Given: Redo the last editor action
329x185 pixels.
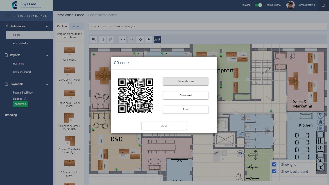Looking at the screenshot, I should pyautogui.click(x=132, y=39).
